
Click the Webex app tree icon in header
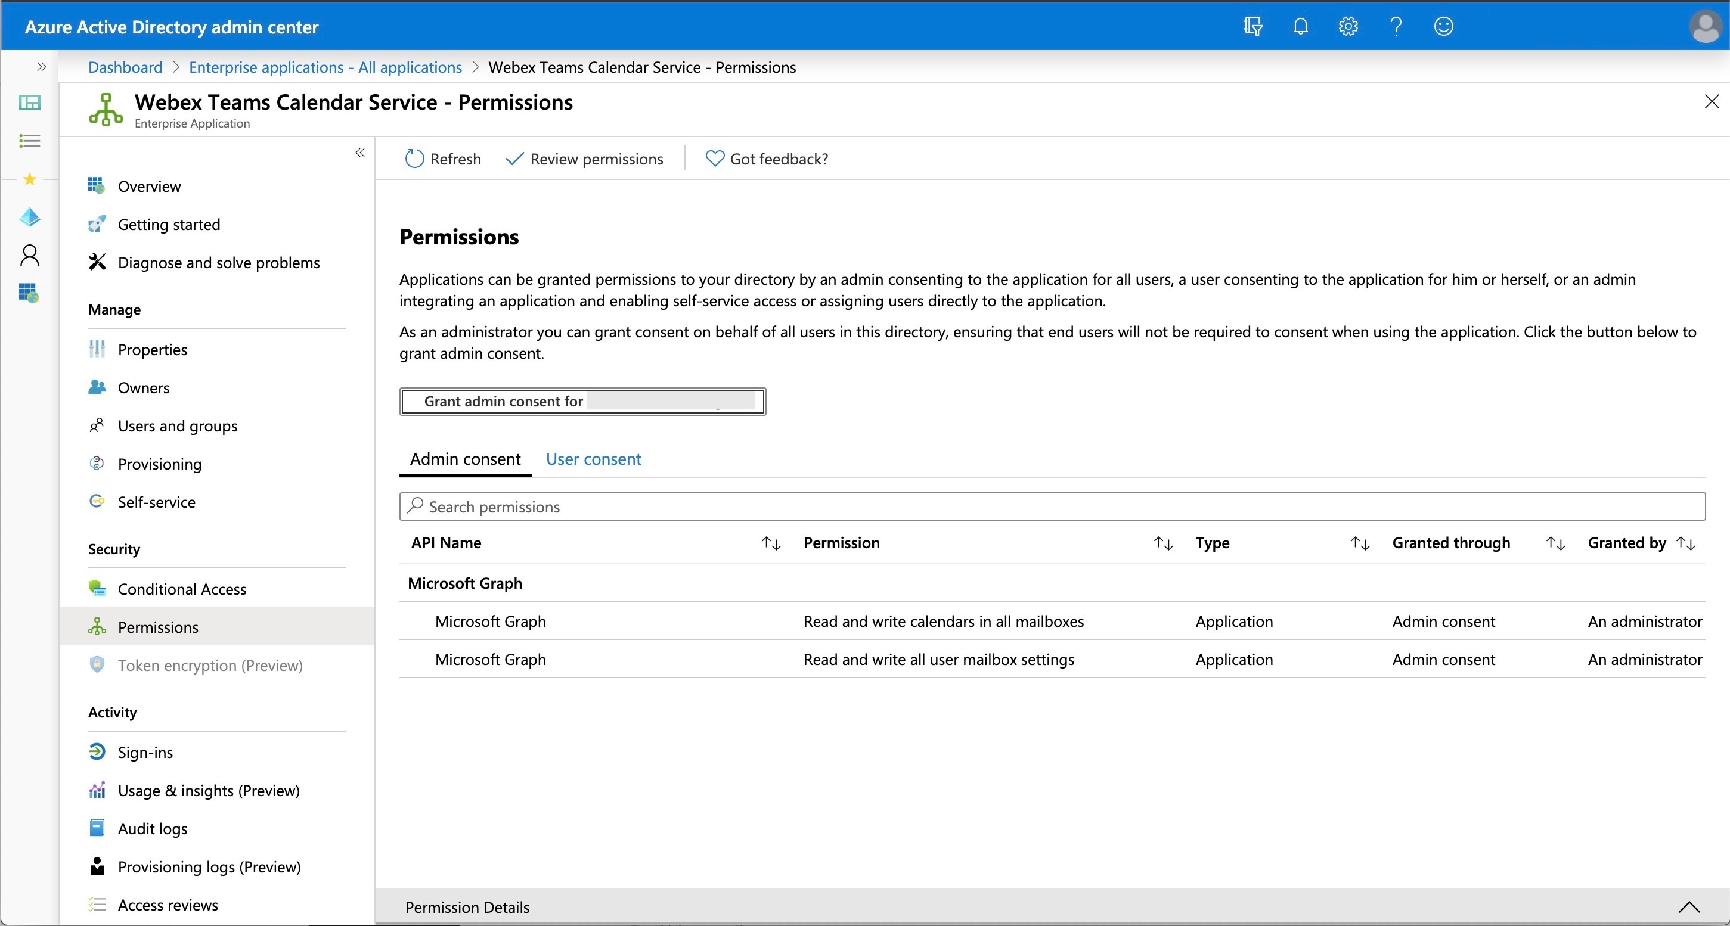click(x=106, y=110)
